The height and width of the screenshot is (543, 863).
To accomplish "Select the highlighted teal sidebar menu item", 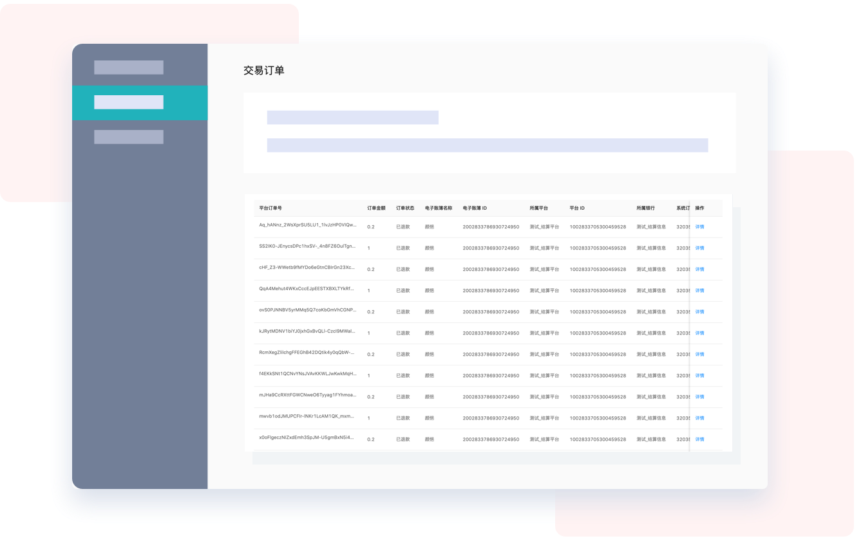I will (x=129, y=102).
